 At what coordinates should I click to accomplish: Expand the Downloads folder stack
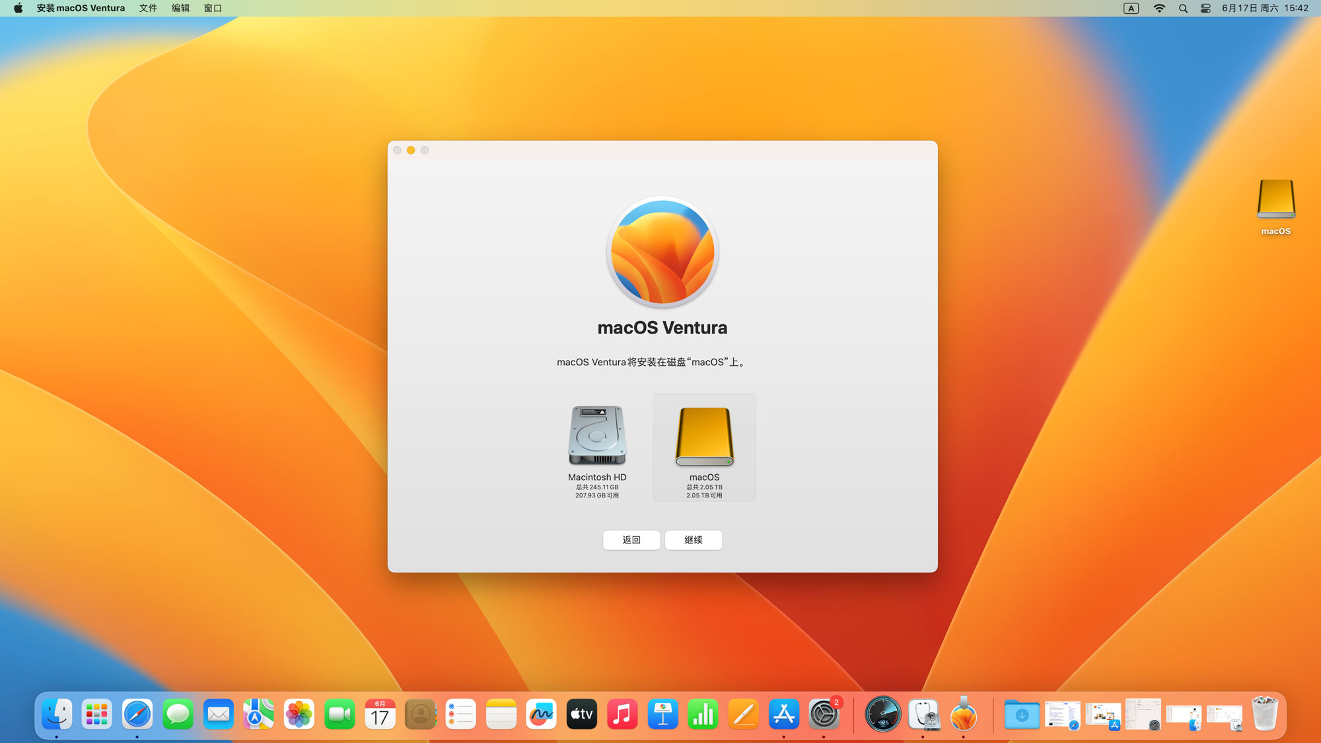tap(1021, 715)
